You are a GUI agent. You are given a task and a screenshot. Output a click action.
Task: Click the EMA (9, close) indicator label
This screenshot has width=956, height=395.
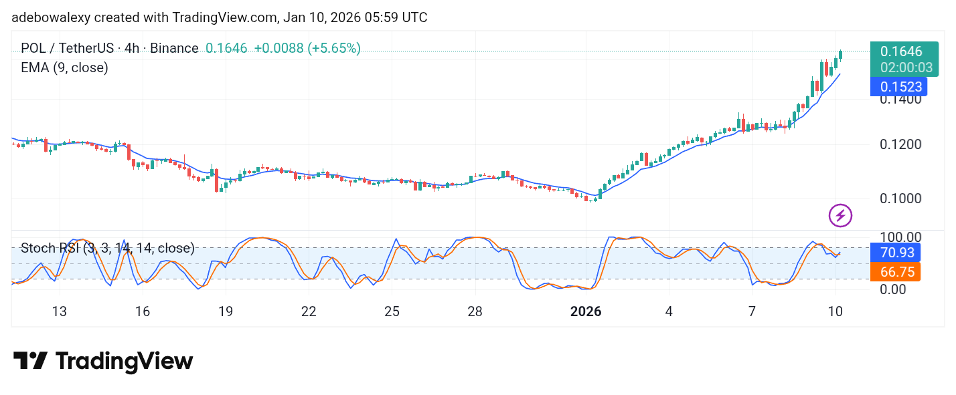pos(64,68)
